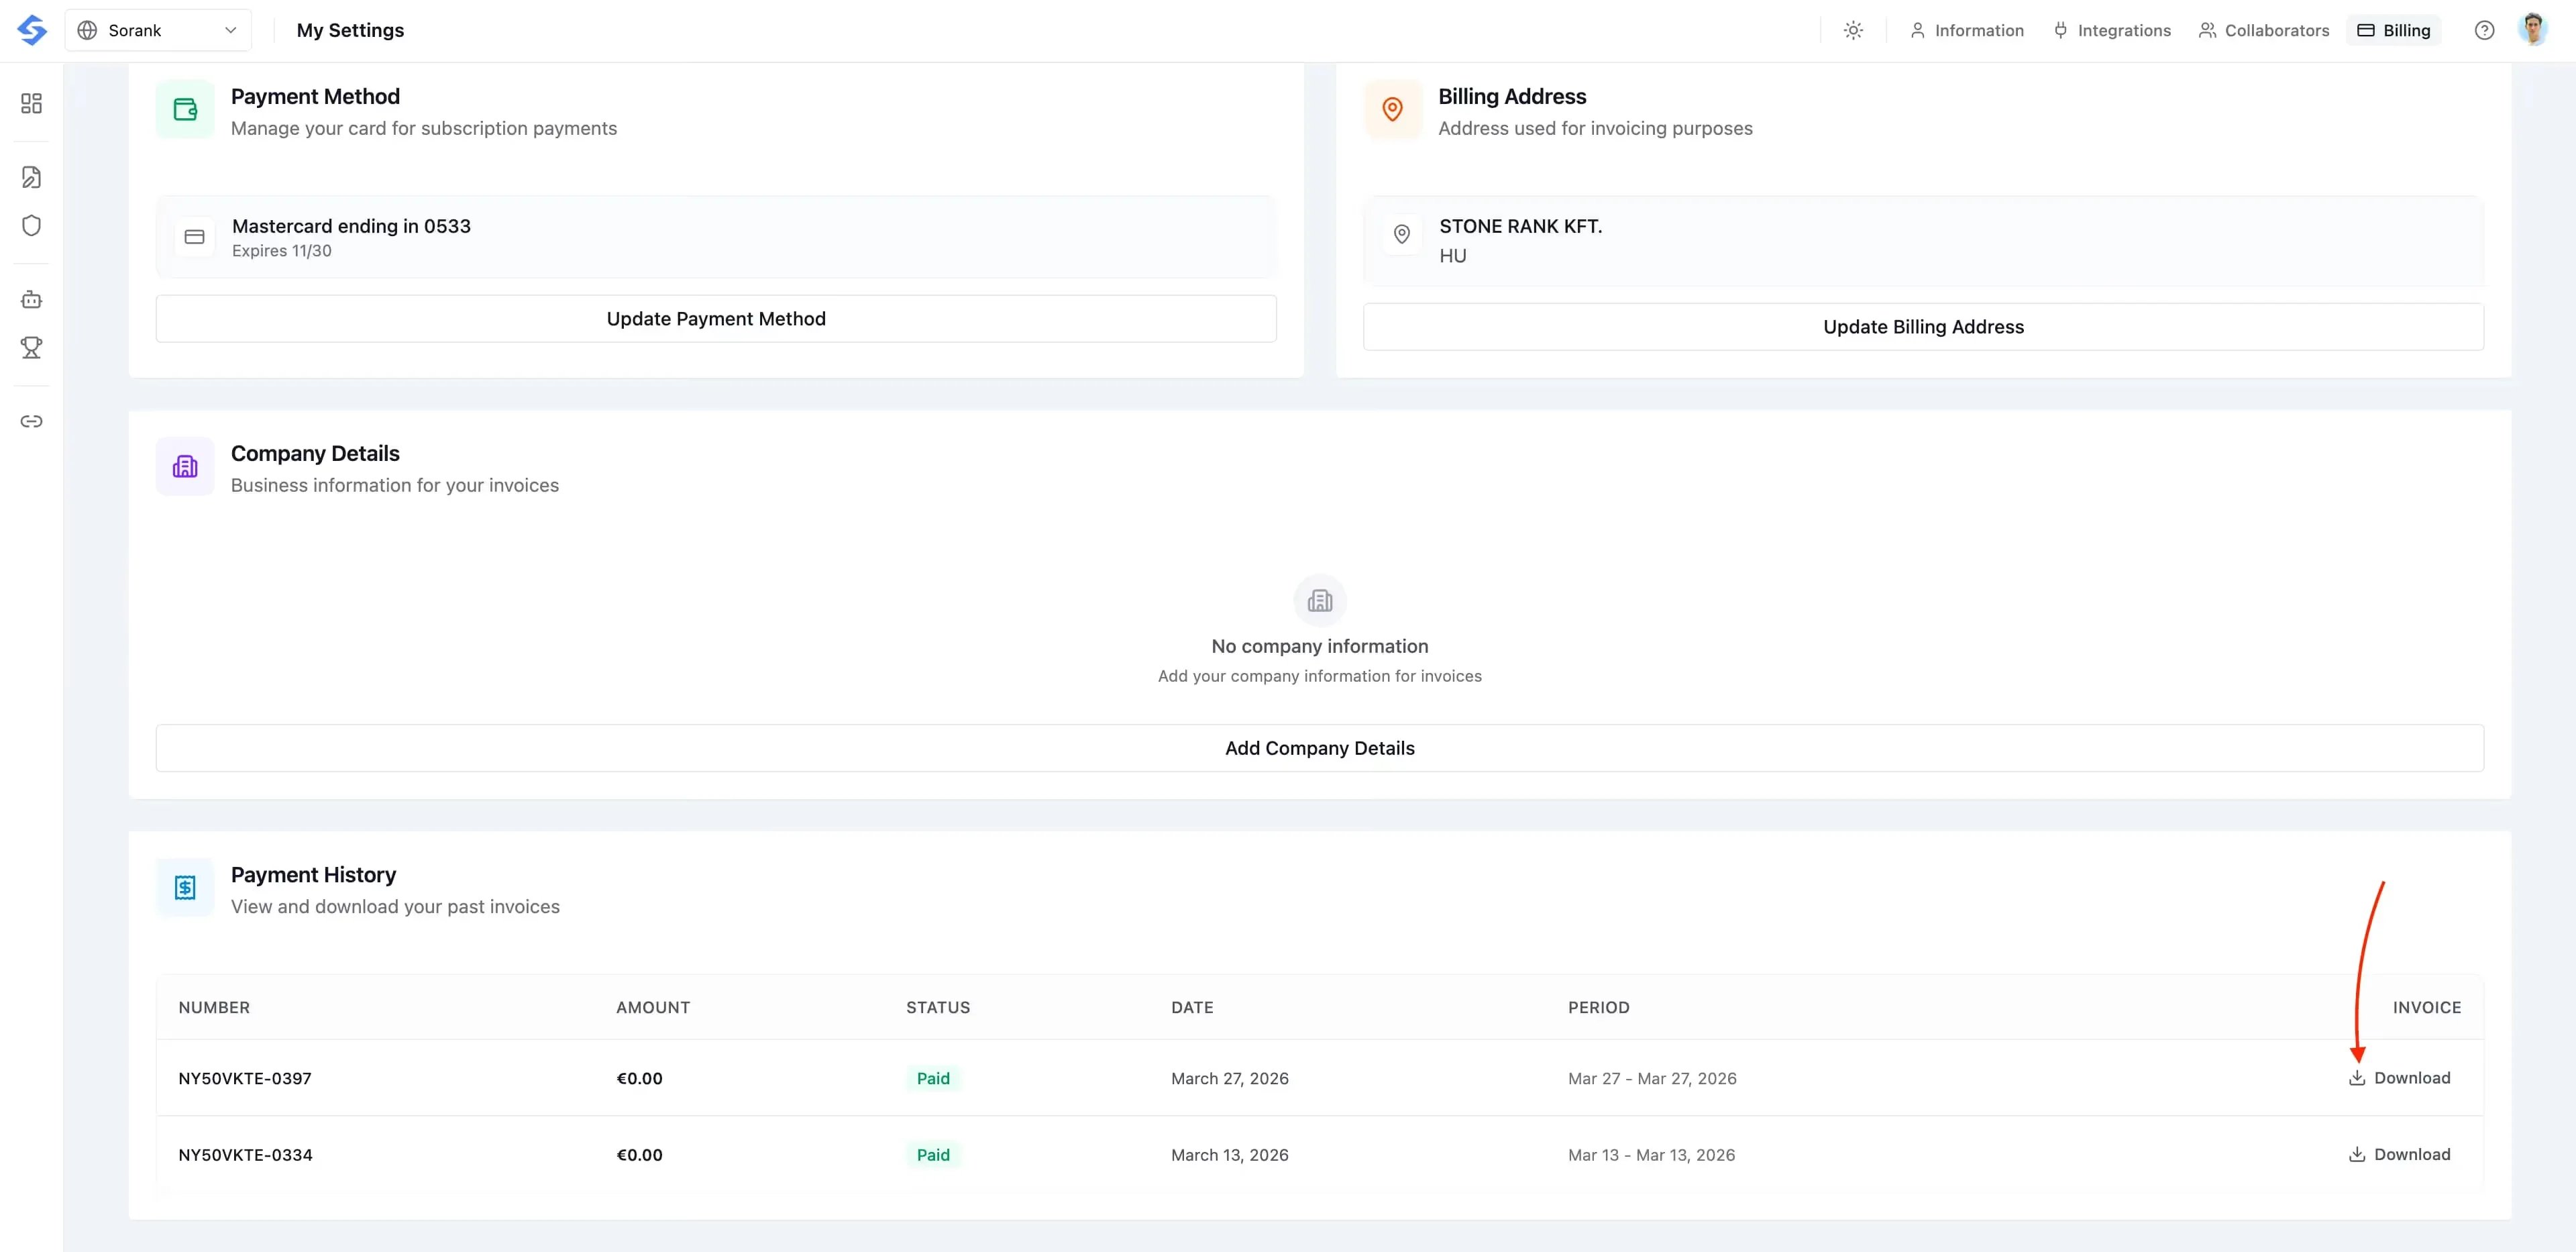Open the shield icon in the sidebar
The height and width of the screenshot is (1252, 2576).
click(31, 225)
